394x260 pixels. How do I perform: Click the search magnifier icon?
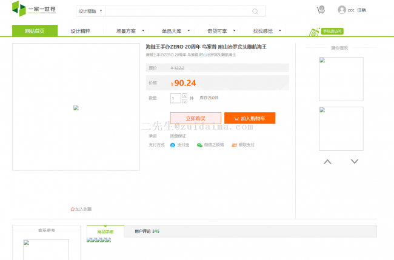coord(255,11)
